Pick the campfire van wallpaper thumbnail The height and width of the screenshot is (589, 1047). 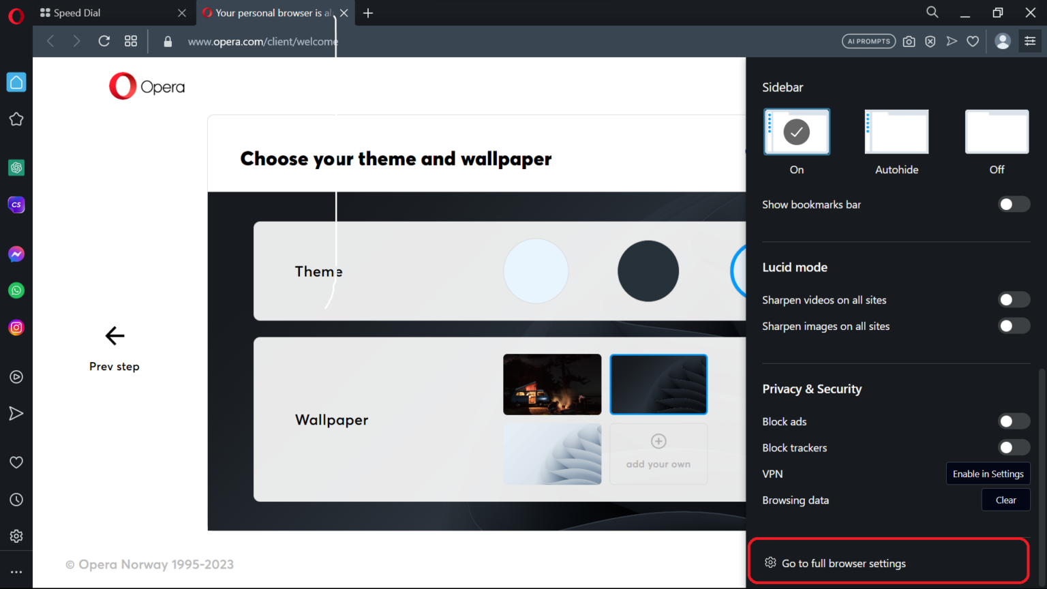click(x=552, y=384)
